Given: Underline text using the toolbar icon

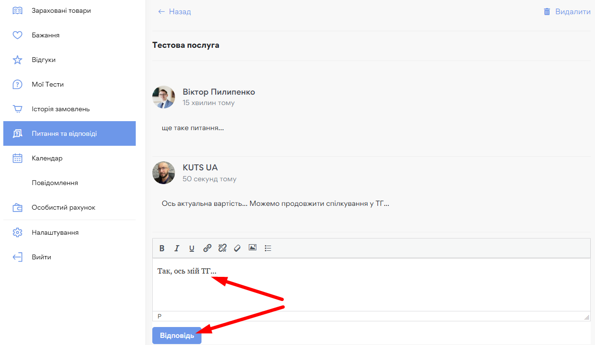Looking at the screenshot, I should [x=192, y=248].
